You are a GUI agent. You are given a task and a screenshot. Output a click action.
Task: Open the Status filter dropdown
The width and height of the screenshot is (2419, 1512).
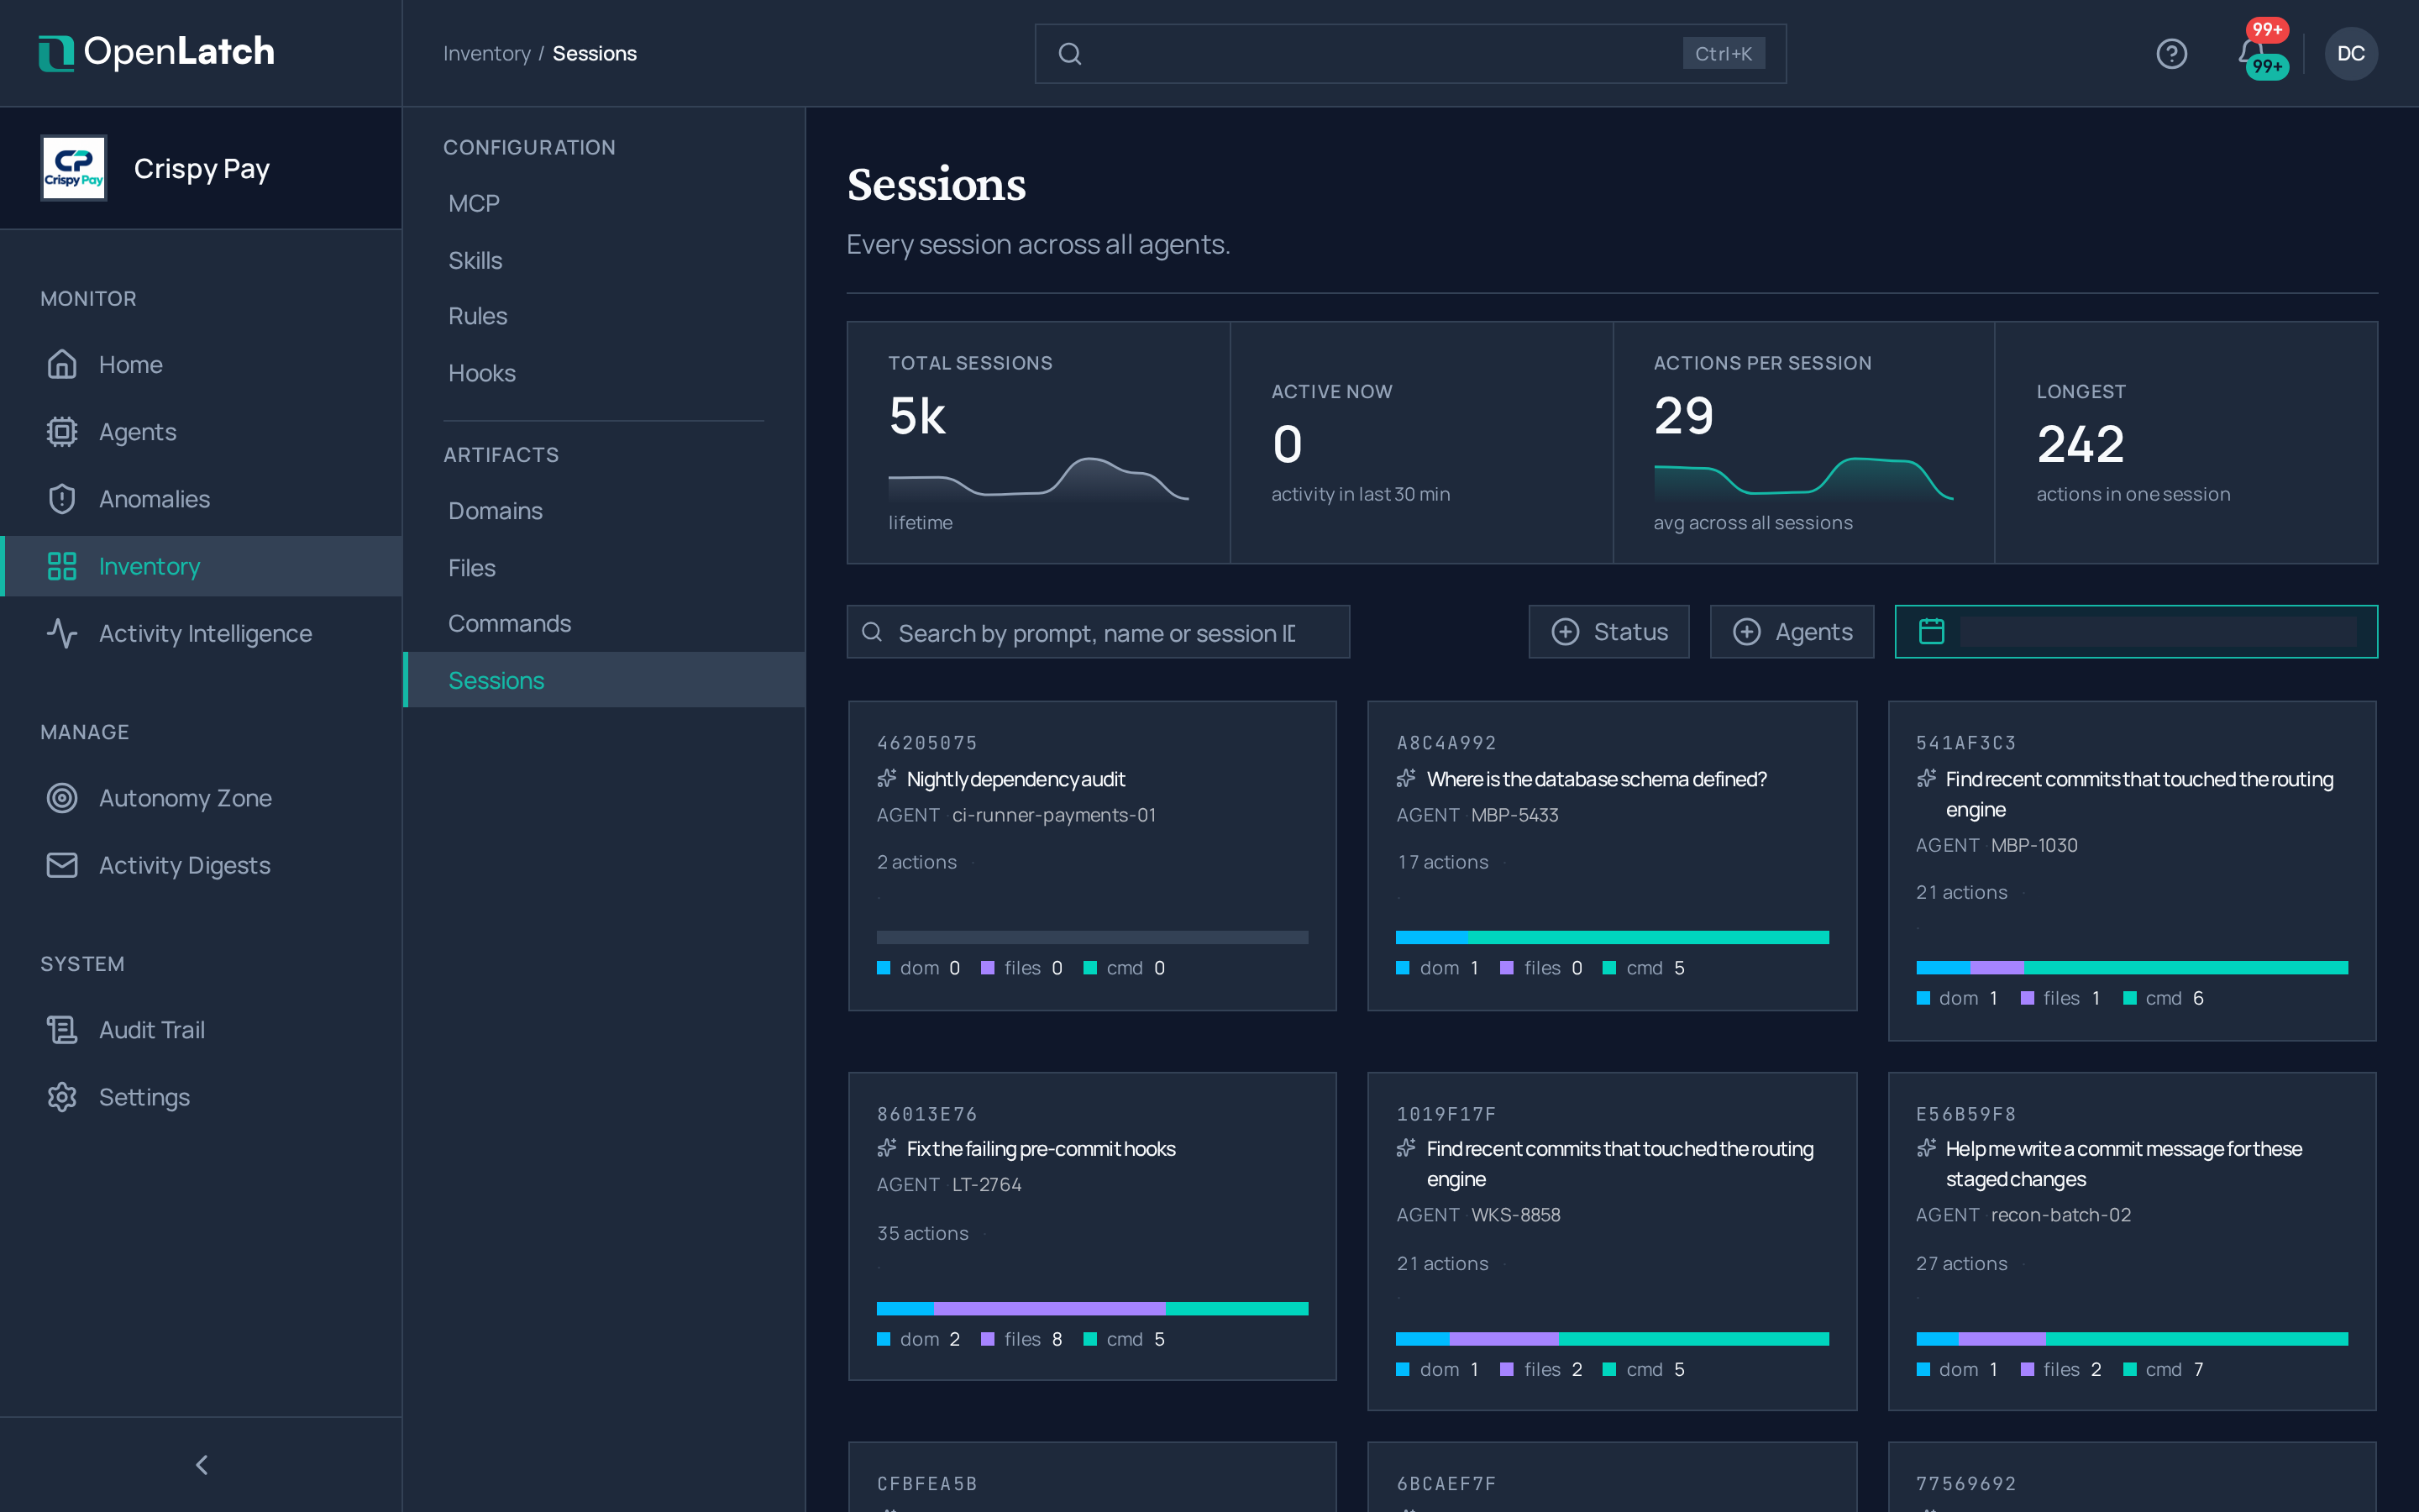(x=1608, y=631)
